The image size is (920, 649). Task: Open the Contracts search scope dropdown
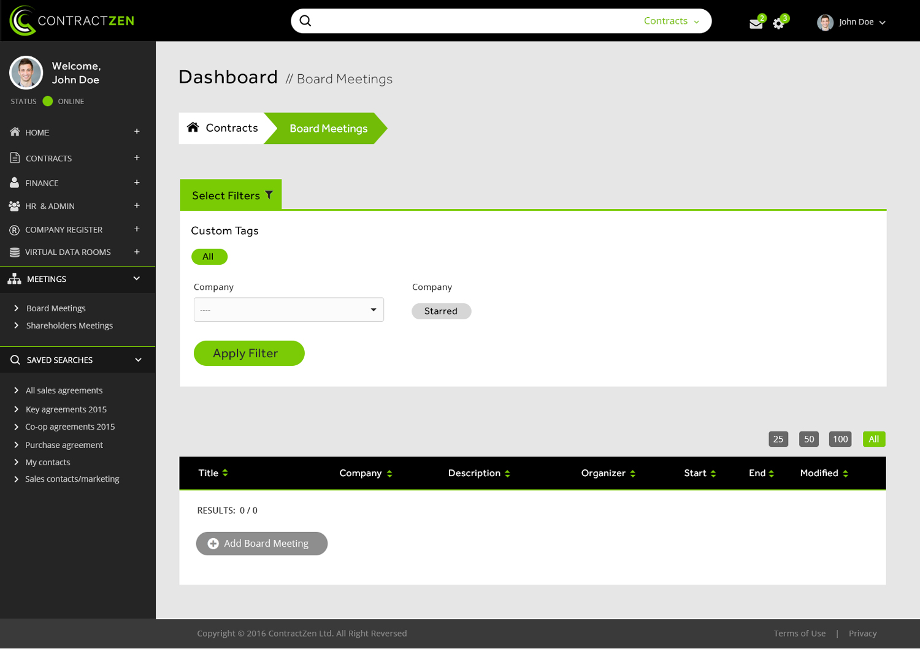pos(671,21)
